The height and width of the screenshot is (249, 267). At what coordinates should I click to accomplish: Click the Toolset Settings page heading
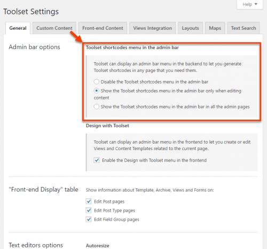(x=31, y=12)
